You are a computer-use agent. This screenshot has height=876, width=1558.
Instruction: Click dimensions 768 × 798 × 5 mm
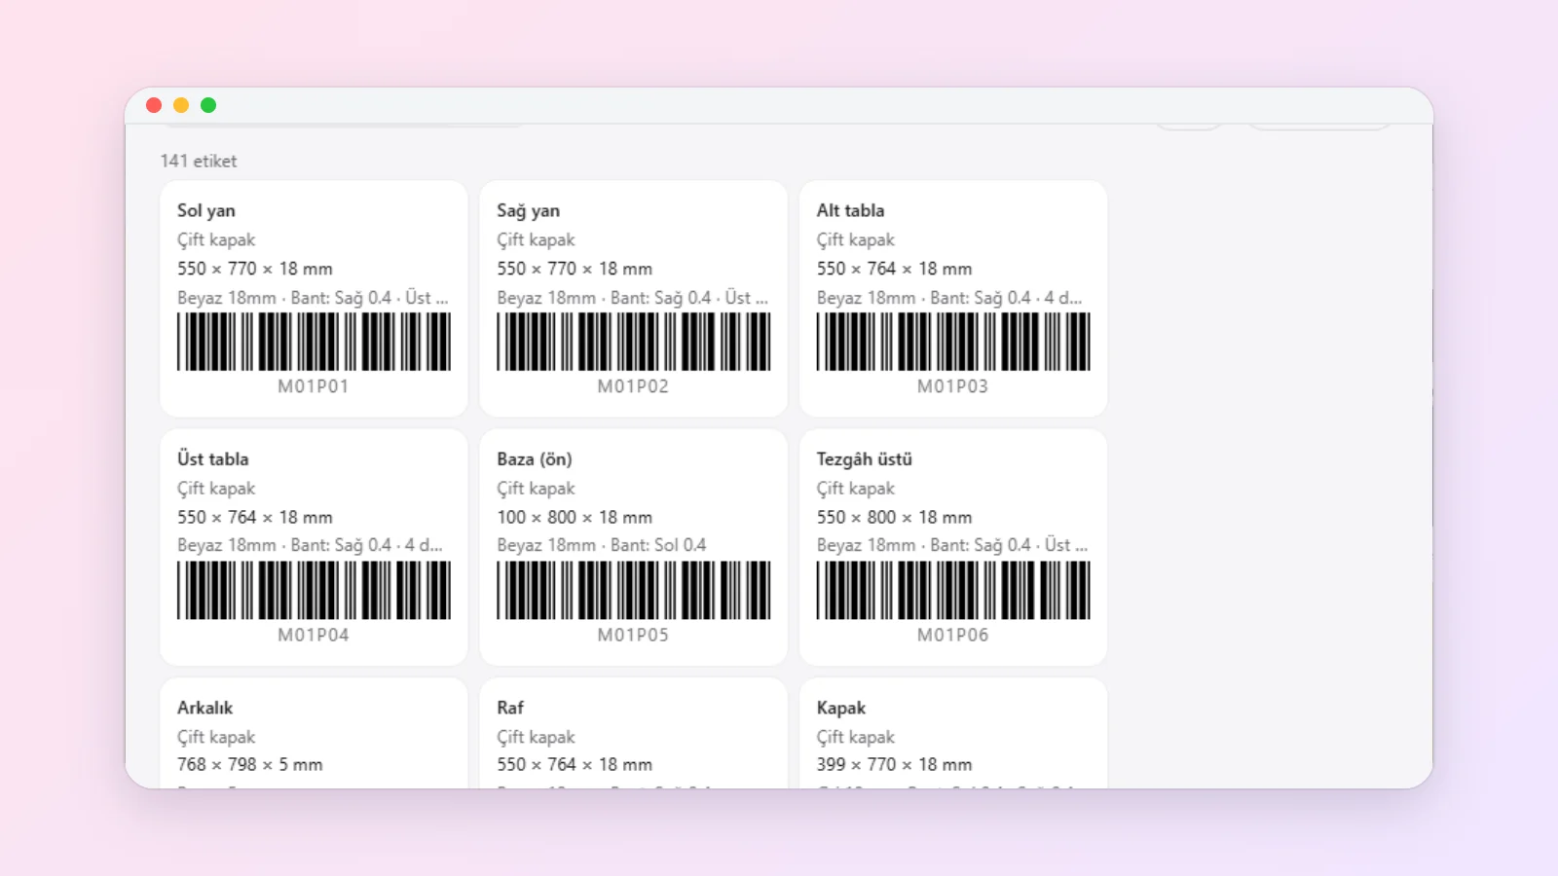(x=249, y=765)
